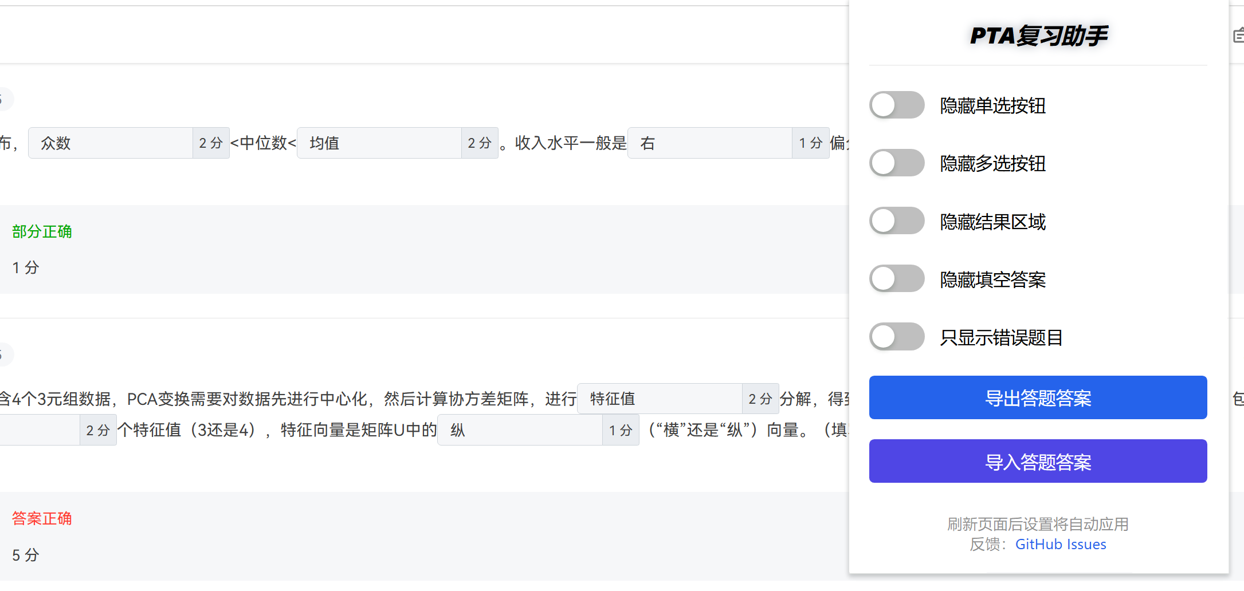
Task: Click the partially visible signboard icon at top right
Action: 1238,36
